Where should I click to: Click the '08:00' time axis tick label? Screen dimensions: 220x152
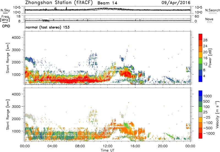point(80,146)
